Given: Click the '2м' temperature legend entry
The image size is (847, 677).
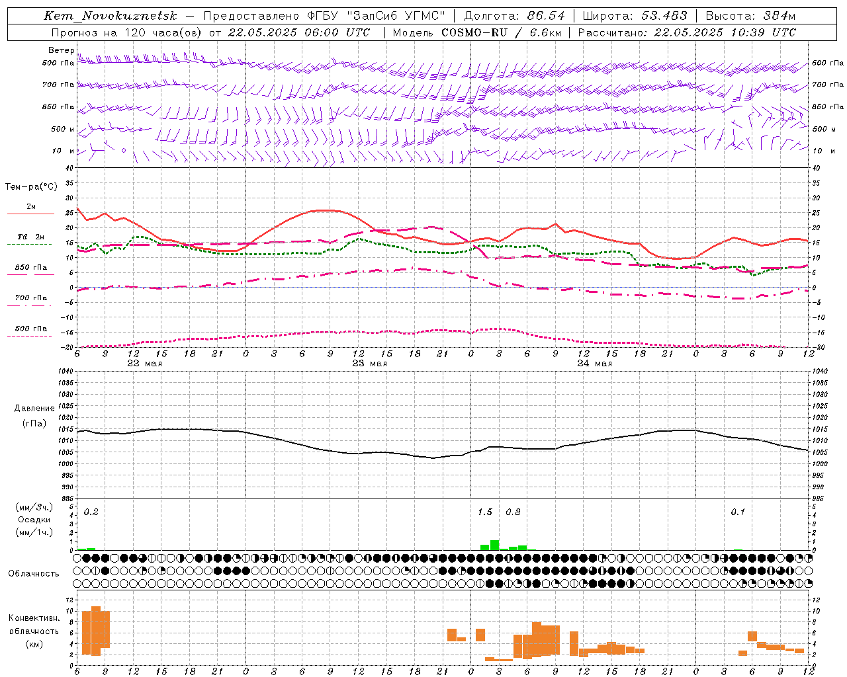Looking at the screenshot, I should (x=31, y=207).
